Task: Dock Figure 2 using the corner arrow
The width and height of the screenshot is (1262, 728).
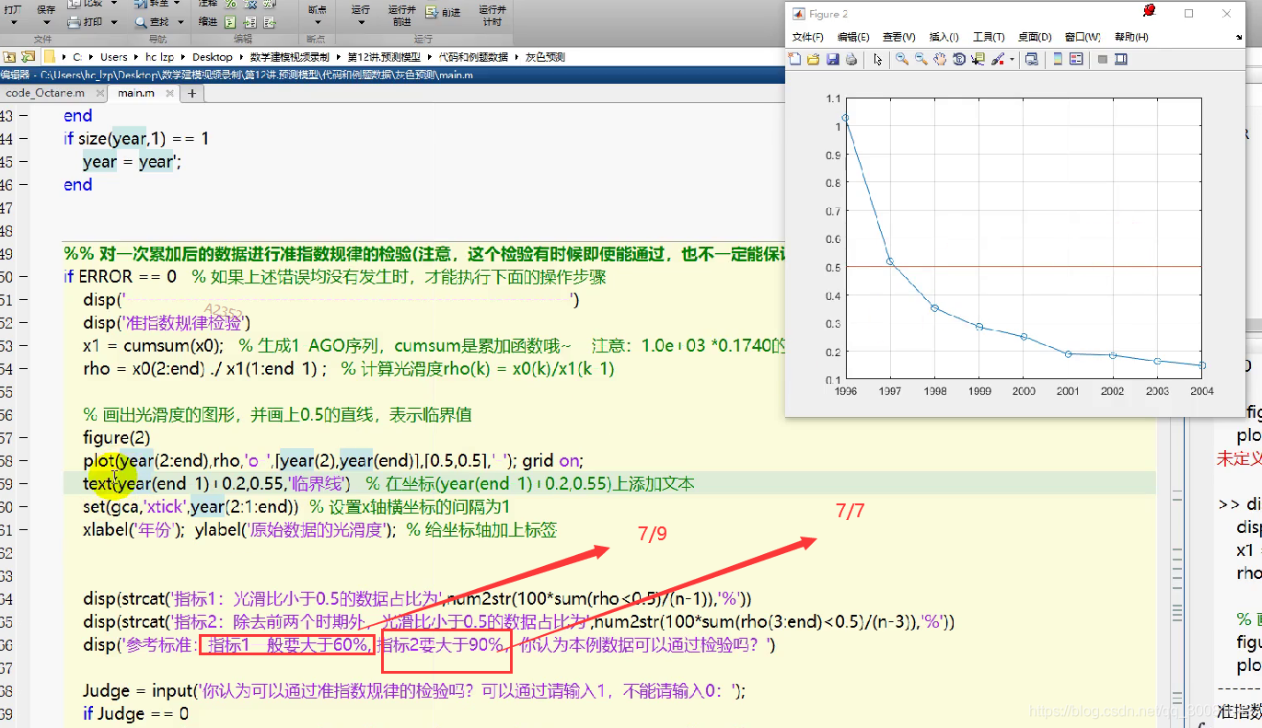Action: 1238,38
